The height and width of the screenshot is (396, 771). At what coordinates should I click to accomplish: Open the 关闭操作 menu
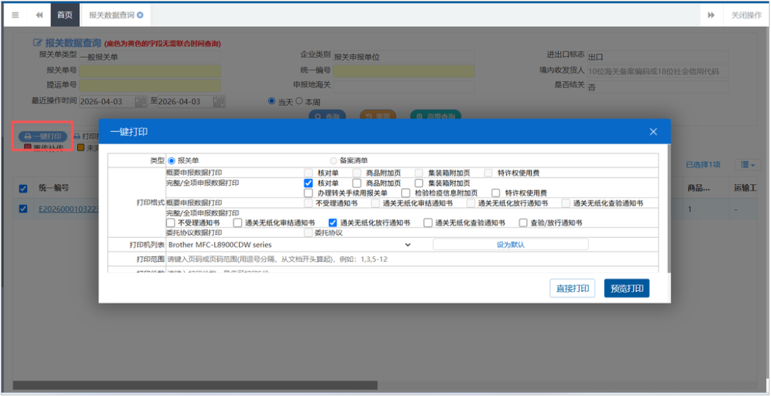click(747, 15)
